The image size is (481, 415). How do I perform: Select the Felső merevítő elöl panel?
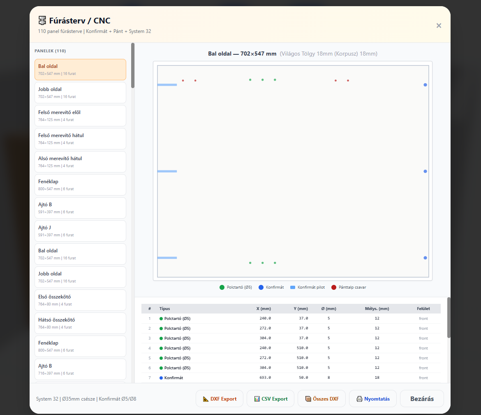click(80, 116)
